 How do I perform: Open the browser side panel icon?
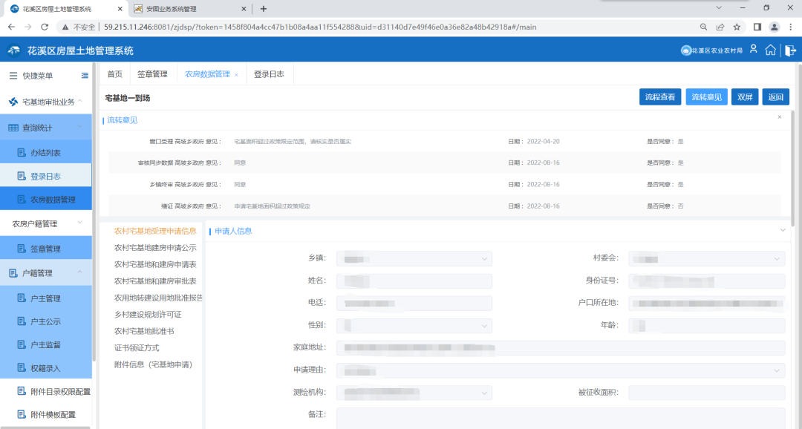(x=757, y=27)
